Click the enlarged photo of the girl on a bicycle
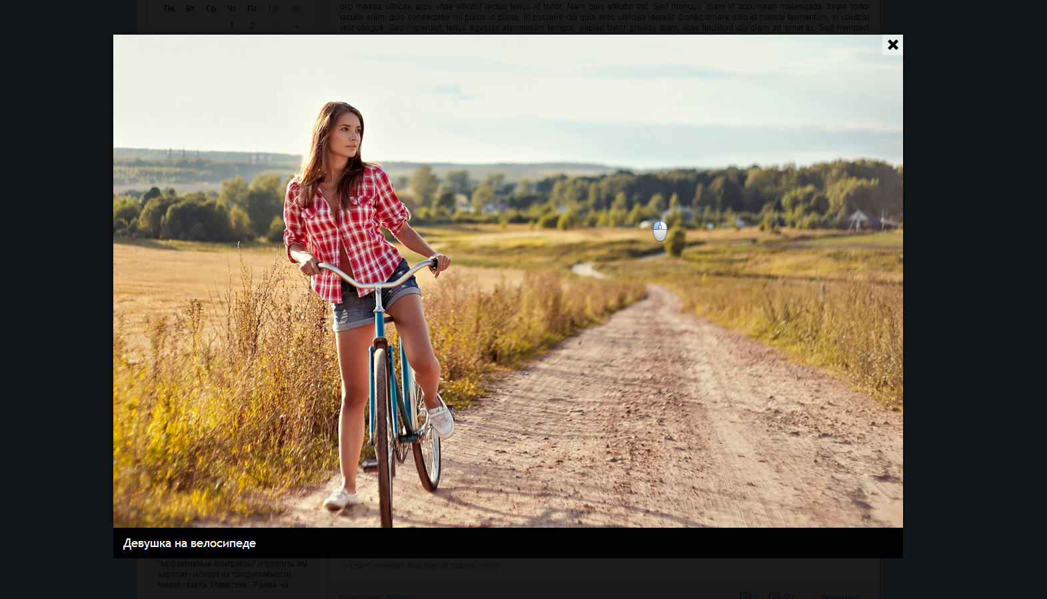Viewport: 1047px width, 599px height. [x=508, y=281]
